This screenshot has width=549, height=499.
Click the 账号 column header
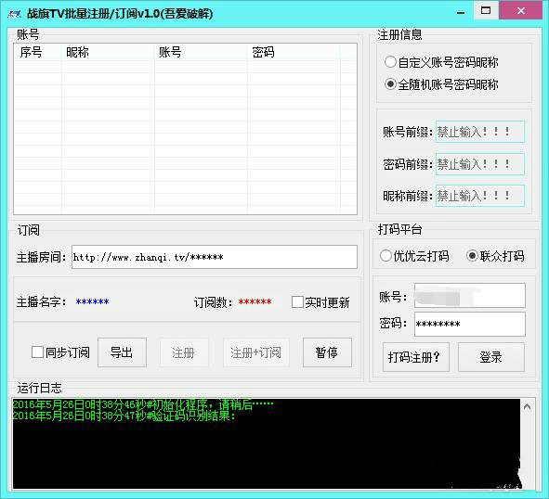tap(201, 52)
